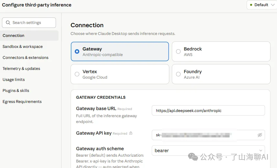Open the Connection settings section
The image size is (277, 168).
click(29, 36)
